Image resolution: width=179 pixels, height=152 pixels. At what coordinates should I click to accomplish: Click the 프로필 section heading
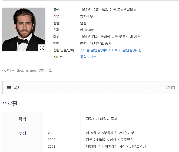(9, 104)
